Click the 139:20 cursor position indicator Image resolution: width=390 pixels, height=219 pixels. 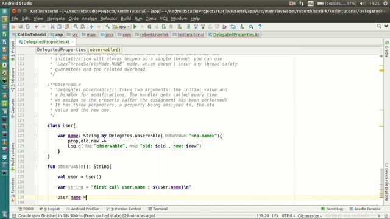coord(263,216)
